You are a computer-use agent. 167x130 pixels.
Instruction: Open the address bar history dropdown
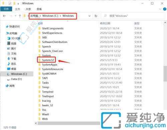(90, 16)
